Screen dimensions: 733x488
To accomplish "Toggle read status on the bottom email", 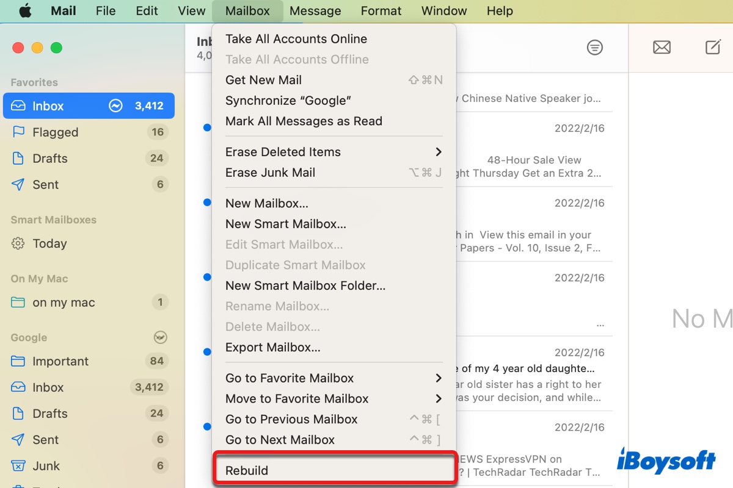I will pos(207,426).
